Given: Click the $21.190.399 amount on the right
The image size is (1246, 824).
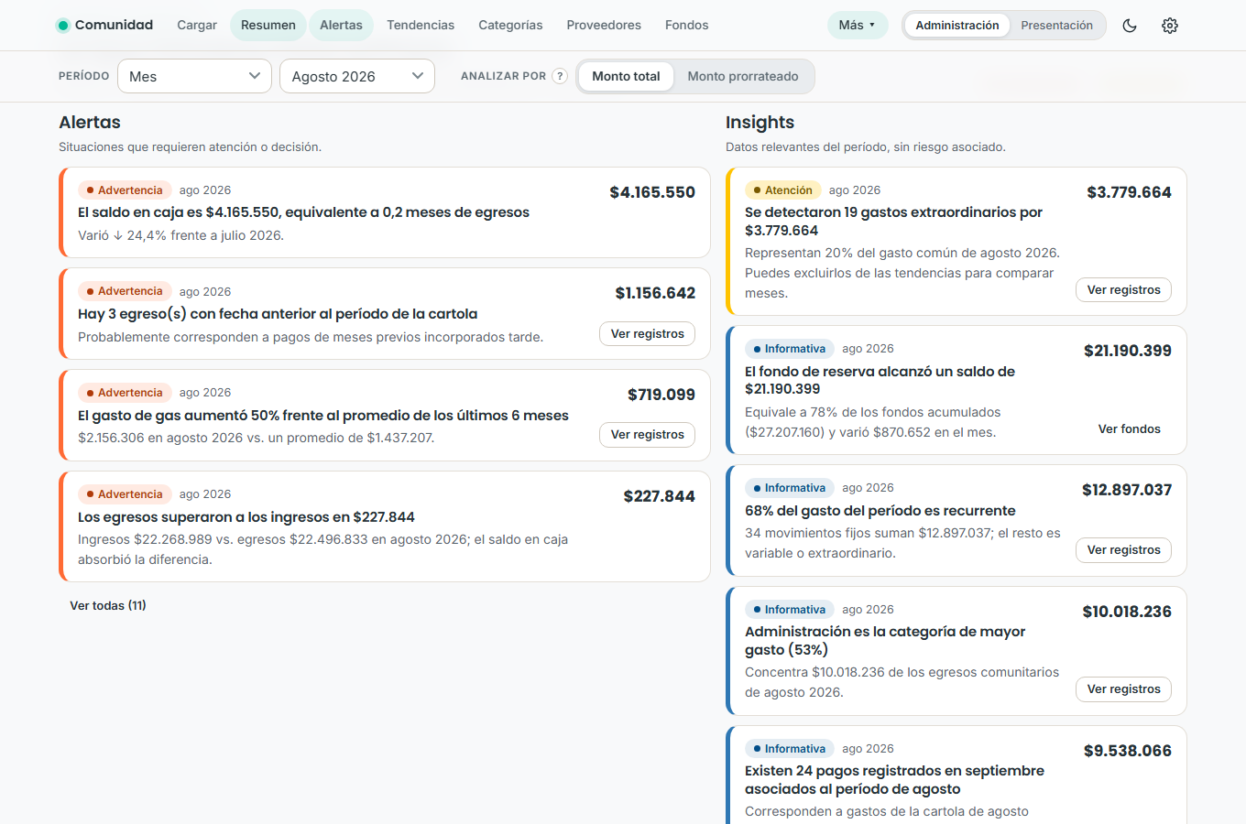Looking at the screenshot, I should tap(1128, 351).
